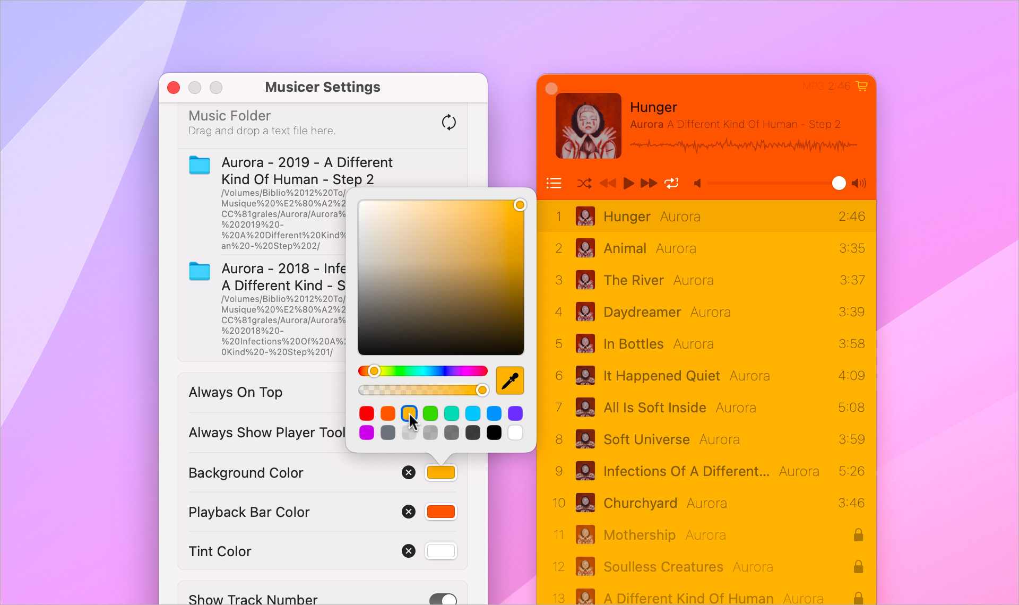Choose the red preset swatch
Image resolution: width=1019 pixels, height=605 pixels.
point(367,413)
